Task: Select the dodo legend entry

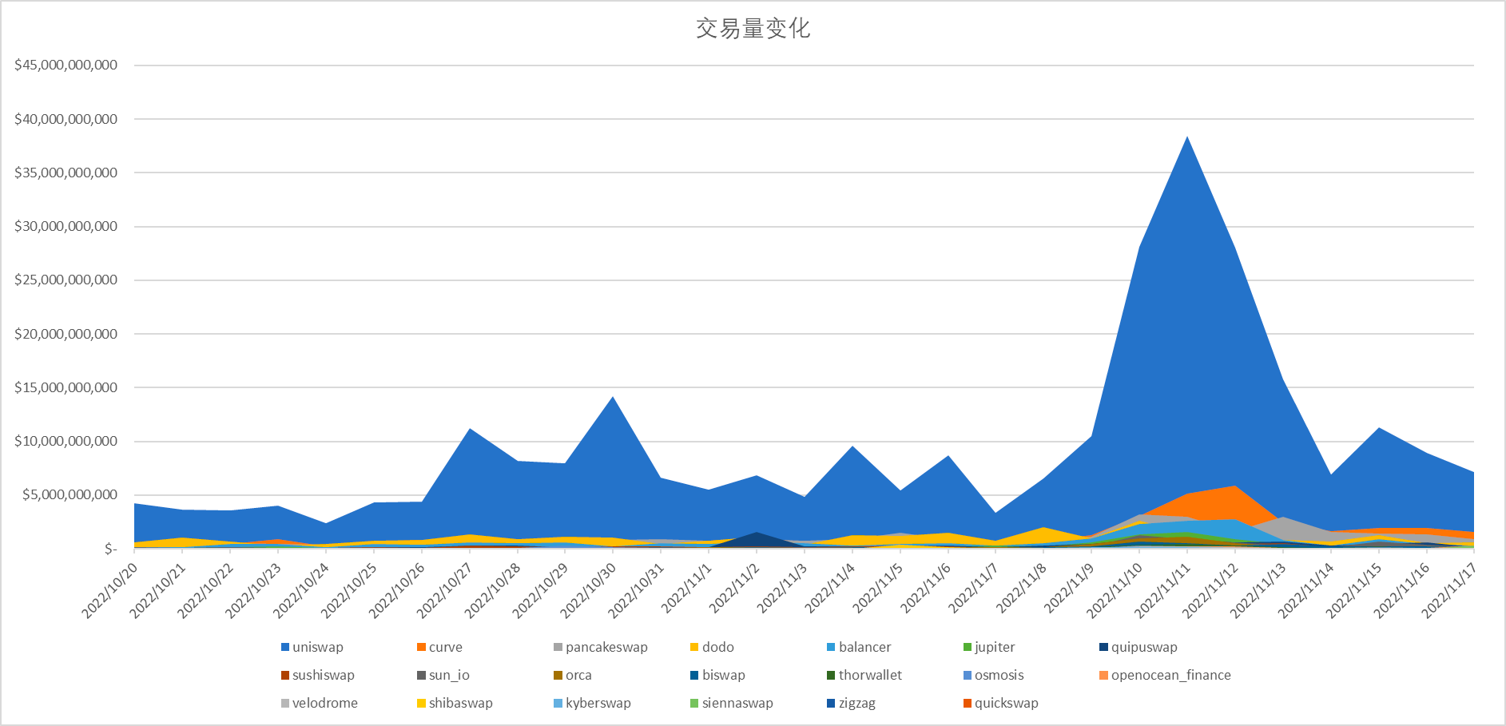Action: click(x=712, y=647)
